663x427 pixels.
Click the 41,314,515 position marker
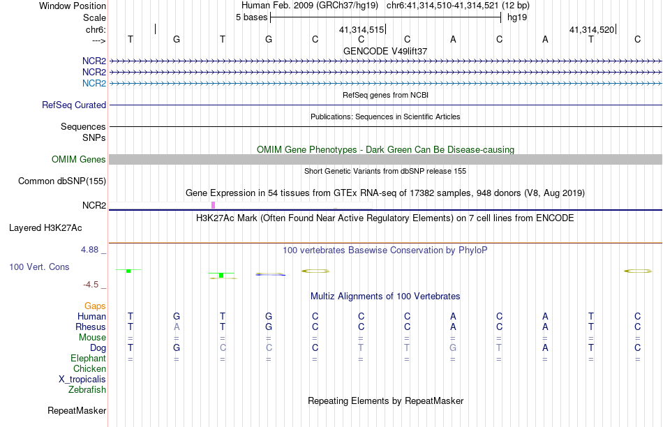(362, 29)
